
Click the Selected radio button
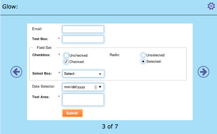pos(143,61)
